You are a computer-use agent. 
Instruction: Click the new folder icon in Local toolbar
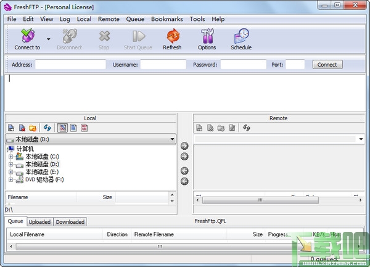33,128
